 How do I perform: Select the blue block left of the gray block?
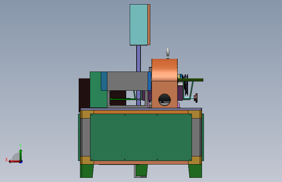point(104,81)
